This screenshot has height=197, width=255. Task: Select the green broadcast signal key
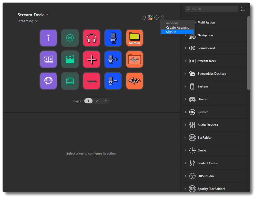tap(70, 38)
